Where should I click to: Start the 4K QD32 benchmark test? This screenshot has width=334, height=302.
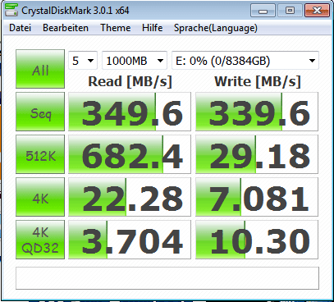pos(40,240)
